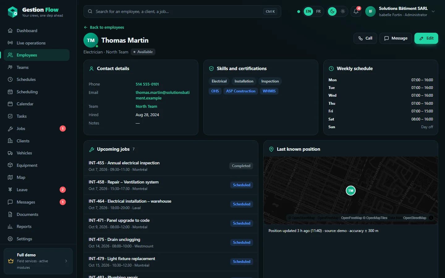Viewport: 445px width, 278px height.
Task: Click the Completed status badge on INT-455
Action: pyautogui.click(x=241, y=166)
